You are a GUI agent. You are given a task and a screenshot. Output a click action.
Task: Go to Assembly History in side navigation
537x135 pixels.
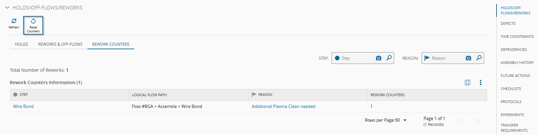pos(517,63)
